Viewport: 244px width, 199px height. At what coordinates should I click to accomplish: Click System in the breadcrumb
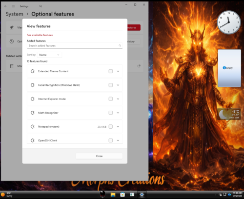[x=15, y=14]
